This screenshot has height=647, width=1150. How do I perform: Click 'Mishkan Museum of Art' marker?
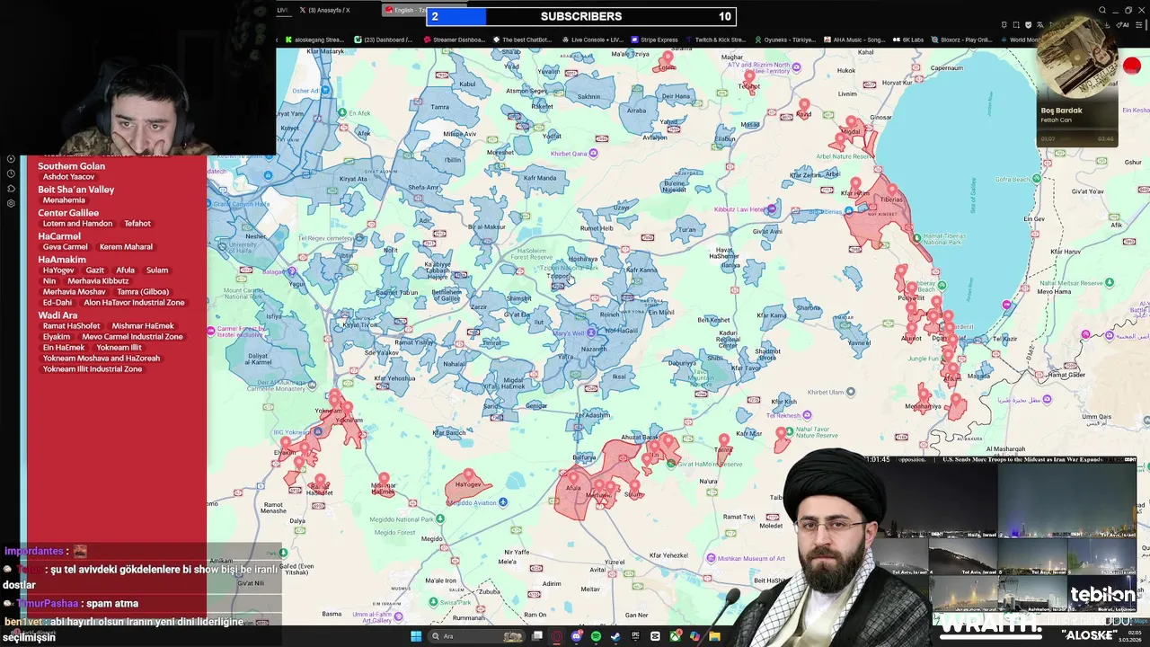[x=711, y=558]
